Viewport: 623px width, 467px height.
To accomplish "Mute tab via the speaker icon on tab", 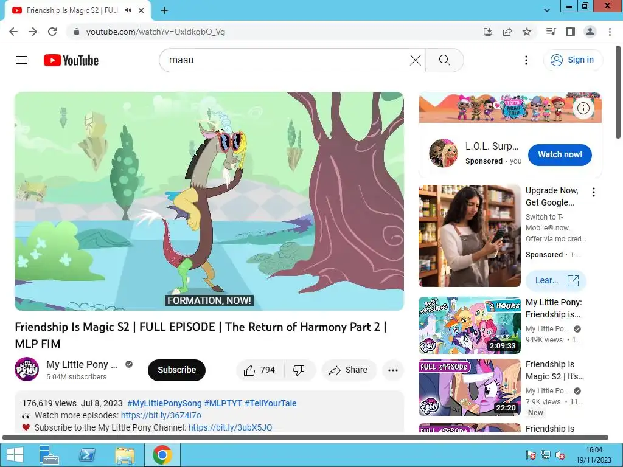I will point(128,10).
